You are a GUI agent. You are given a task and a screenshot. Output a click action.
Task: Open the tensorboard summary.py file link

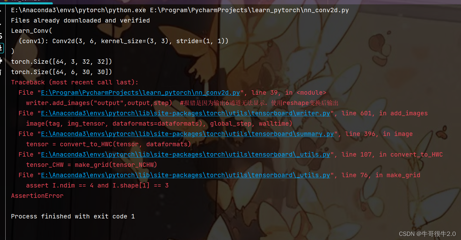(187, 134)
